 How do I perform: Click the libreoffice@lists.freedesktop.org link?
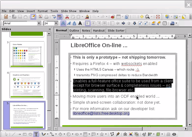pyautogui.click(x=101, y=113)
